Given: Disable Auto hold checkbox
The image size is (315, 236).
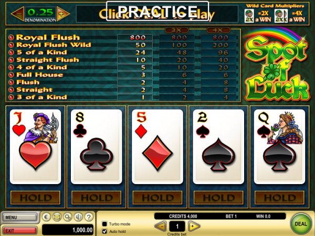Looking at the screenshot, I should click(x=104, y=231).
